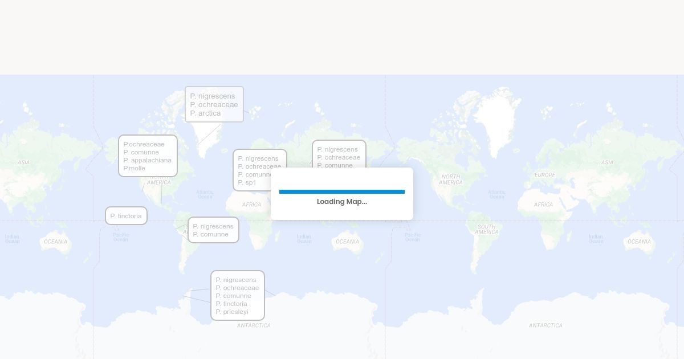Click P. nigrescens in the five-species Antarctica box
The width and height of the screenshot is (684, 359).
pos(236,280)
